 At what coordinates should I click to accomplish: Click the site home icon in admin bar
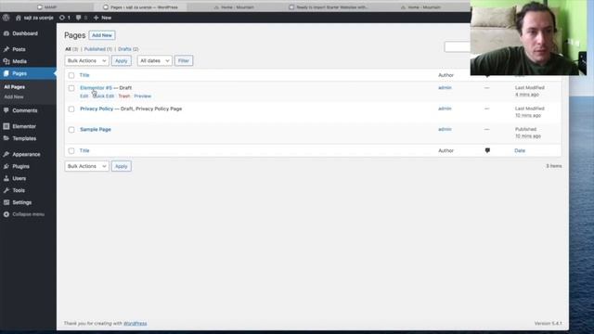click(19, 18)
